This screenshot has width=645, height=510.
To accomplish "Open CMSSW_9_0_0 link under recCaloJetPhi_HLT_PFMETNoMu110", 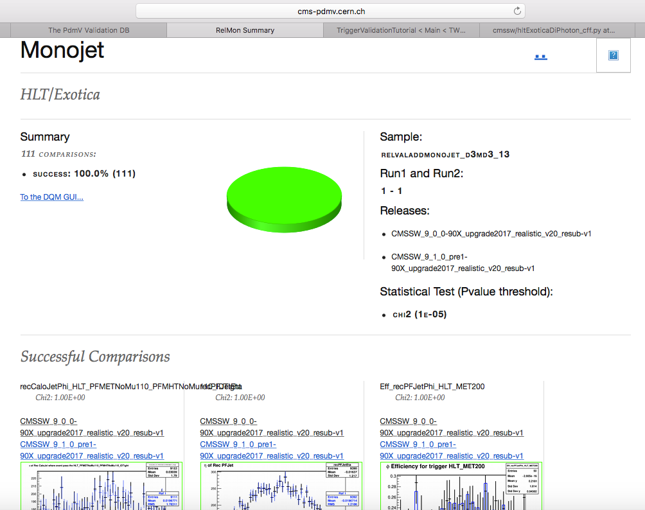I will click(x=92, y=427).
